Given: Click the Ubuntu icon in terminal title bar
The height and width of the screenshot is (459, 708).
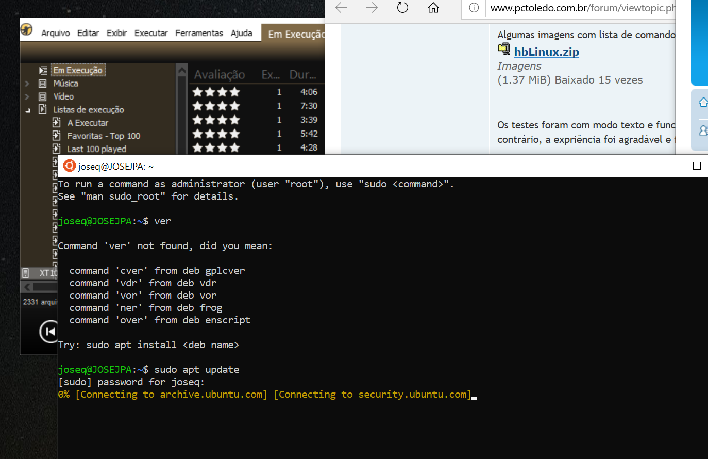Looking at the screenshot, I should click(69, 166).
